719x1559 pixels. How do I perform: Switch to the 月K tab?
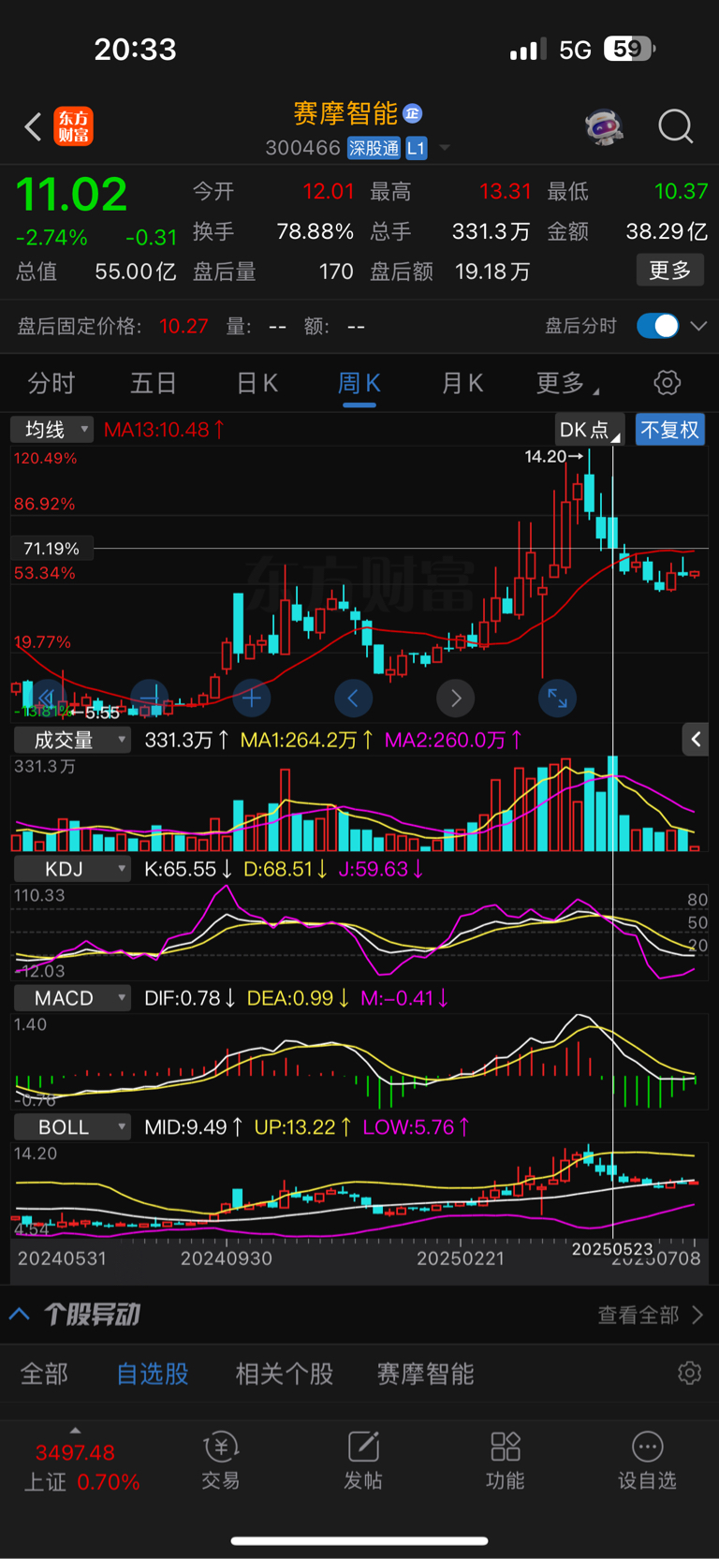click(x=462, y=383)
